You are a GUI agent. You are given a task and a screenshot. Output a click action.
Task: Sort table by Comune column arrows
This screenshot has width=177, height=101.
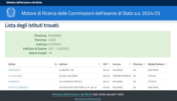(130, 64)
